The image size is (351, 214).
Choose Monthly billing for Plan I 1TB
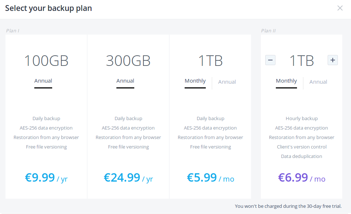coord(195,81)
